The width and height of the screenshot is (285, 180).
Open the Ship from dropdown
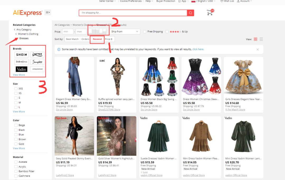pyautogui.click(x=125, y=31)
